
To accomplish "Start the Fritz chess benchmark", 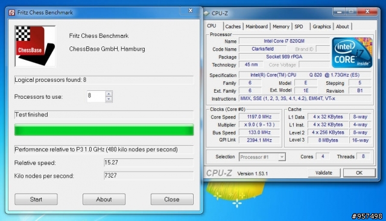I will (x=36, y=199).
